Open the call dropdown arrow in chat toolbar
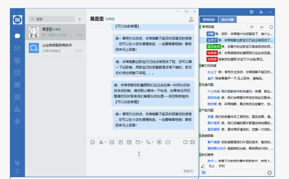The image size is (289, 179). pyautogui.click(x=152, y=142)
